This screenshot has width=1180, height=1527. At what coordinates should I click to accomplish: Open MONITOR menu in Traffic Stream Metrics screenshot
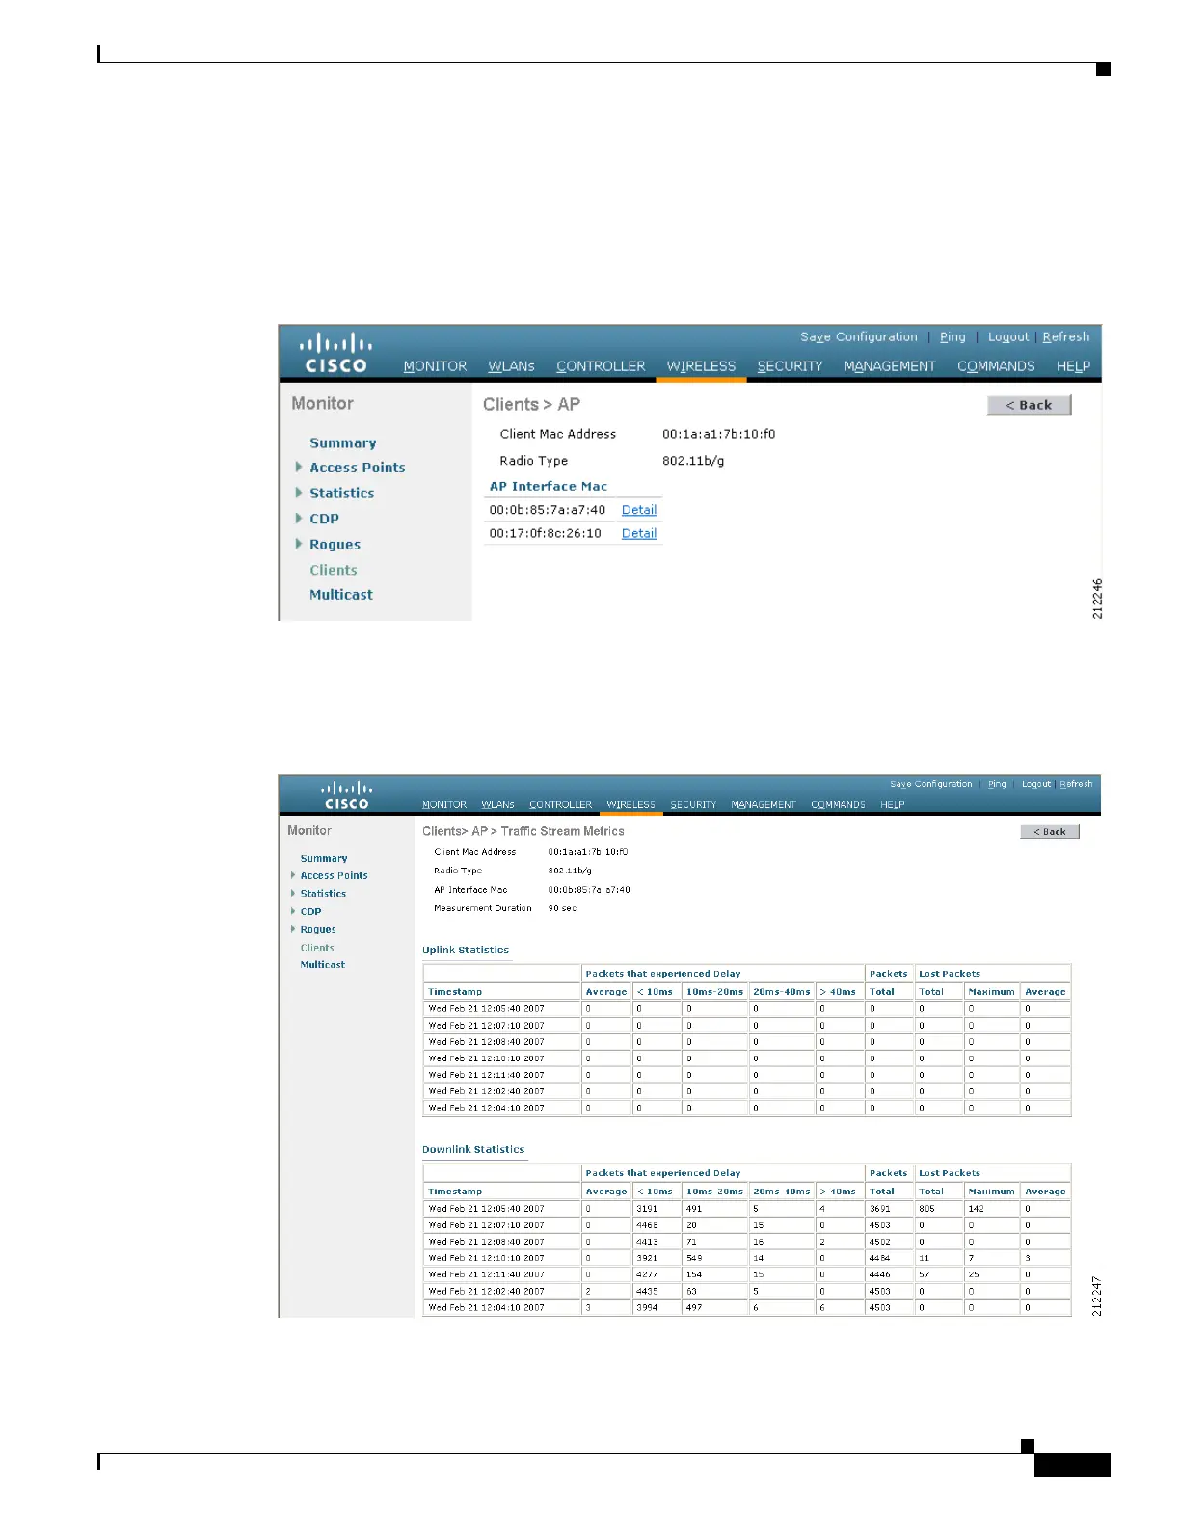(444, 804)
